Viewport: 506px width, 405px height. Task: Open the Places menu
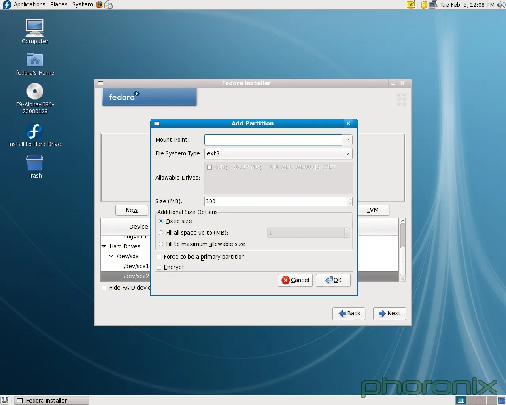tap(59, 5)
